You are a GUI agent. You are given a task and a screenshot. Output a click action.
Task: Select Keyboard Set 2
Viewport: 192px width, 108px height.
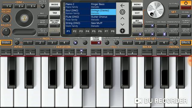pyautogui.click(x=139, y=43)
